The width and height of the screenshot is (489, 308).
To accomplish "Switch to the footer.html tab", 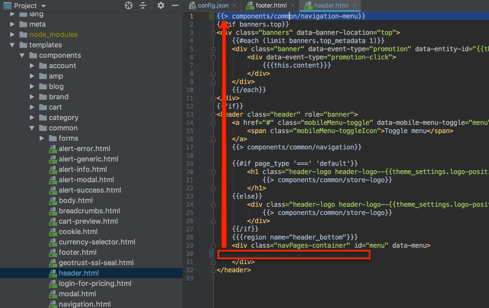I will click(271, 6).
